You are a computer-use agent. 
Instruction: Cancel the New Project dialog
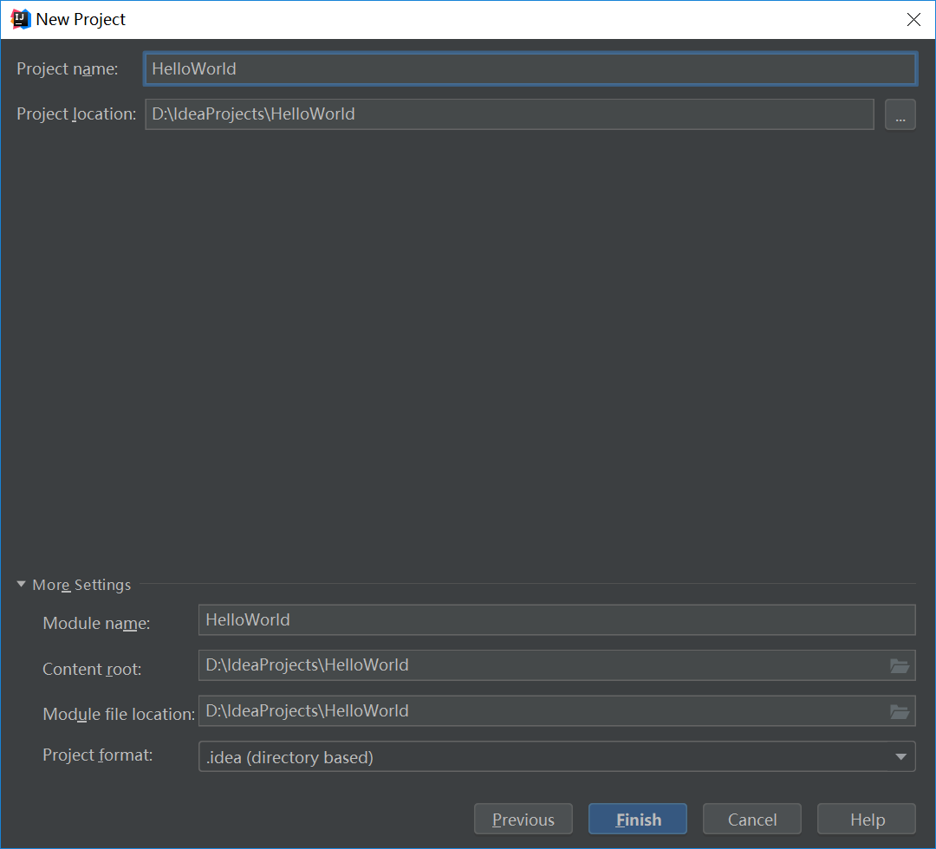pyautogui.click(x=752, y=819)
